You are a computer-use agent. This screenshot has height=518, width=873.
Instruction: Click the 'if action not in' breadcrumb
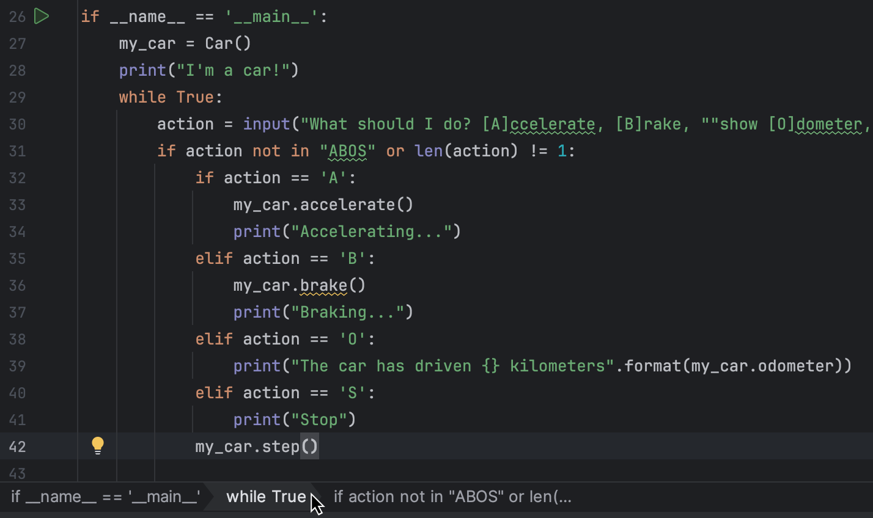click(x=452, y=497)
